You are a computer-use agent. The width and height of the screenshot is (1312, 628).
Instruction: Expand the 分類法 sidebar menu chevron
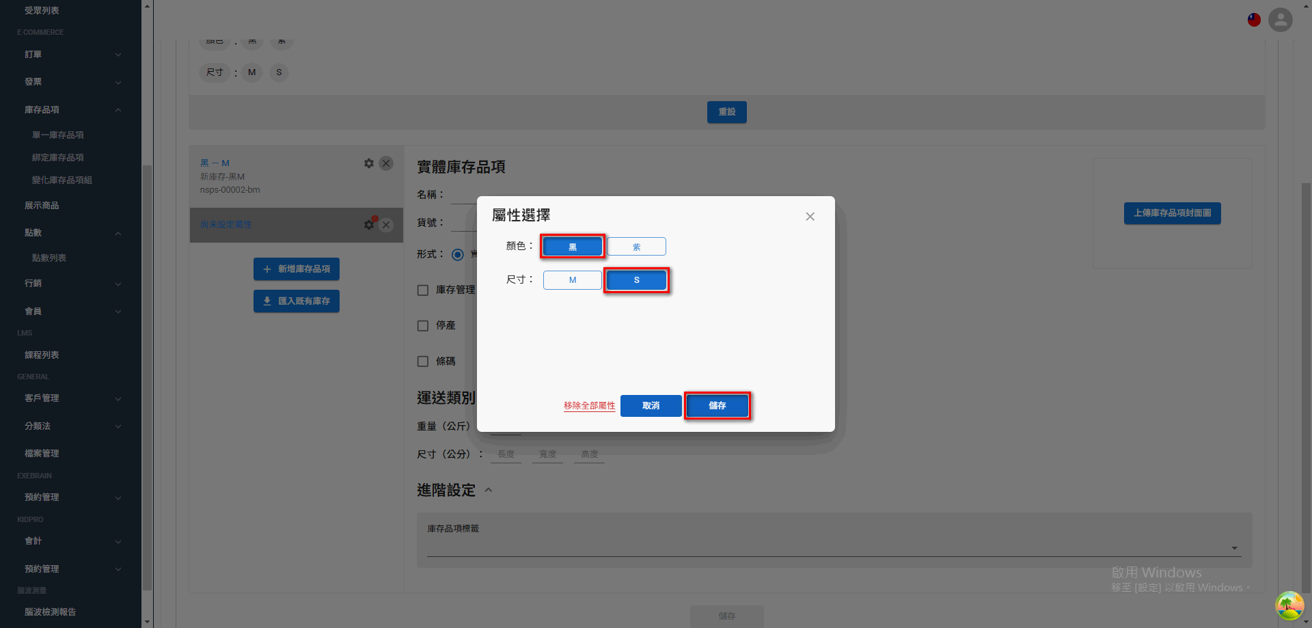tap(118, 426)
